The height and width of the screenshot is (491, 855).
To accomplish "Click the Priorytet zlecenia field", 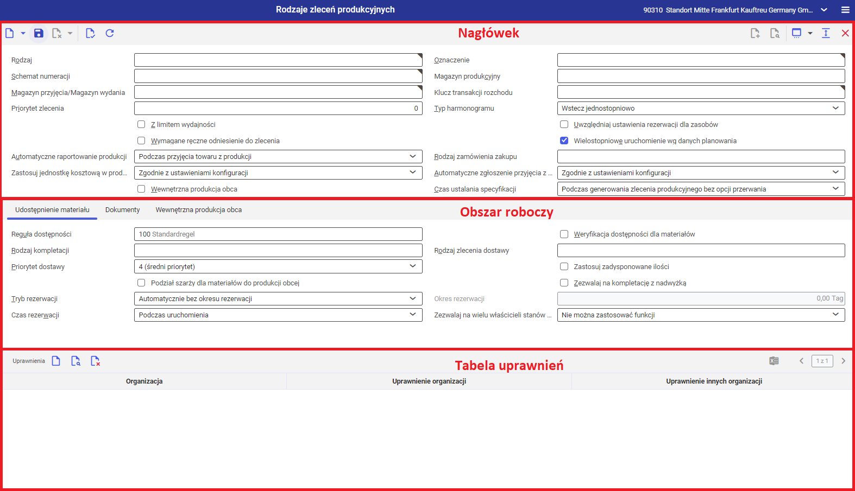I will [278, 109].
